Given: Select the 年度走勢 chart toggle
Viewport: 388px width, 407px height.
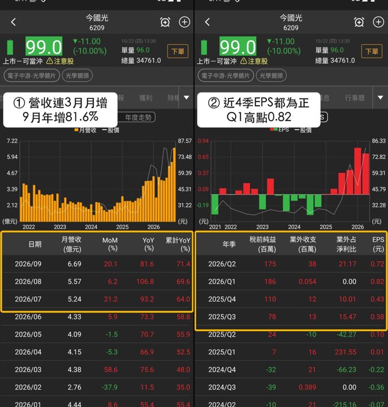Looking at the screenshot, I should pyautogui.click(x=137, y=118).
